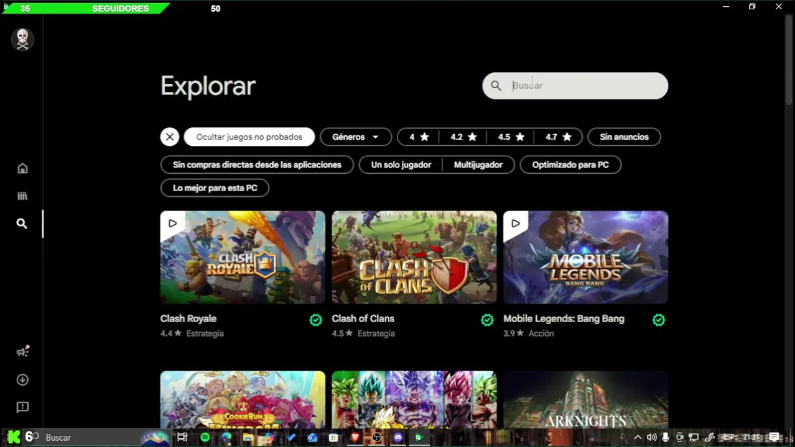Open Task View on the taskbar

click(x=182, y=438)
